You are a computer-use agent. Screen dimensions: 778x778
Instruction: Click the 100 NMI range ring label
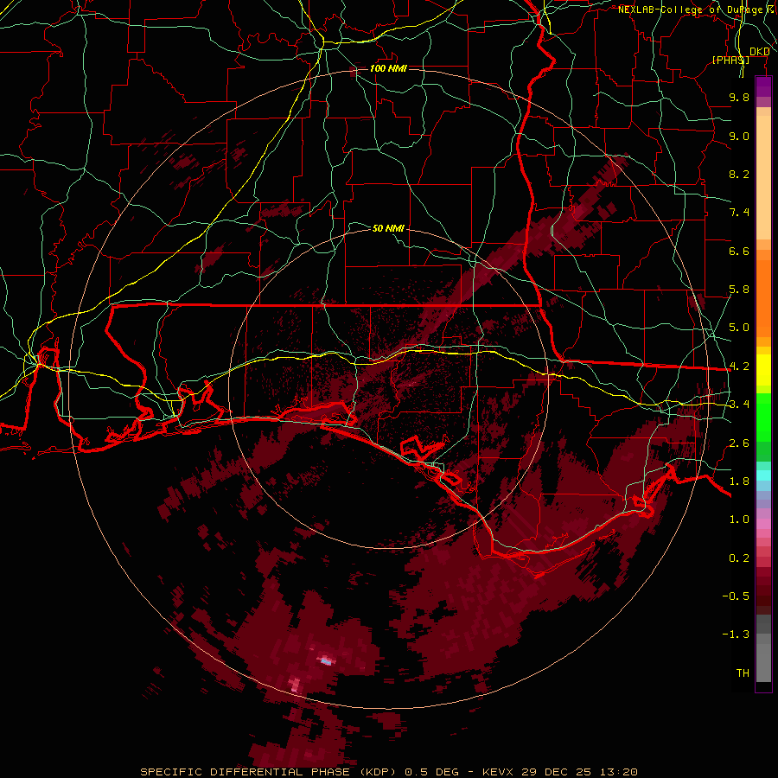click(388, 68)
